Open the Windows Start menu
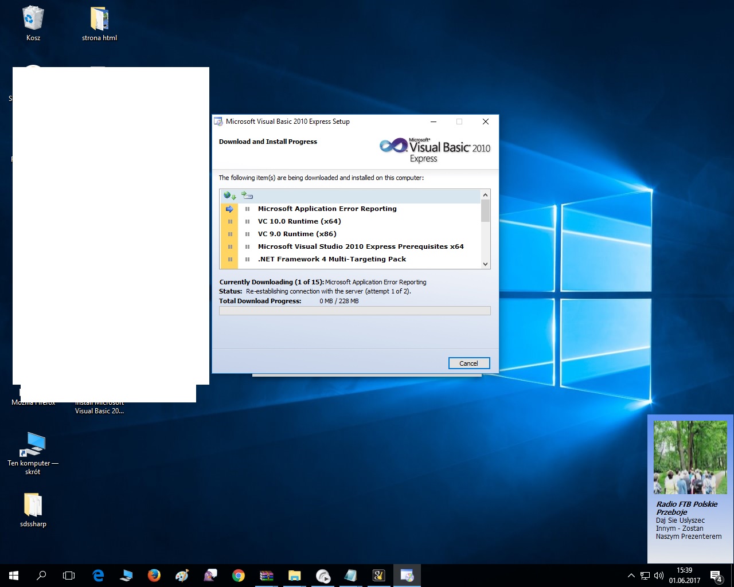Image resolution: width=734 pixels, height=587 pixels. pyautogui.click(x=14, y=576)
